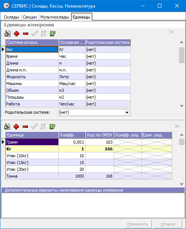Click the Отмена button
Viewport: 186px width, 229px height.
[168, 224]
